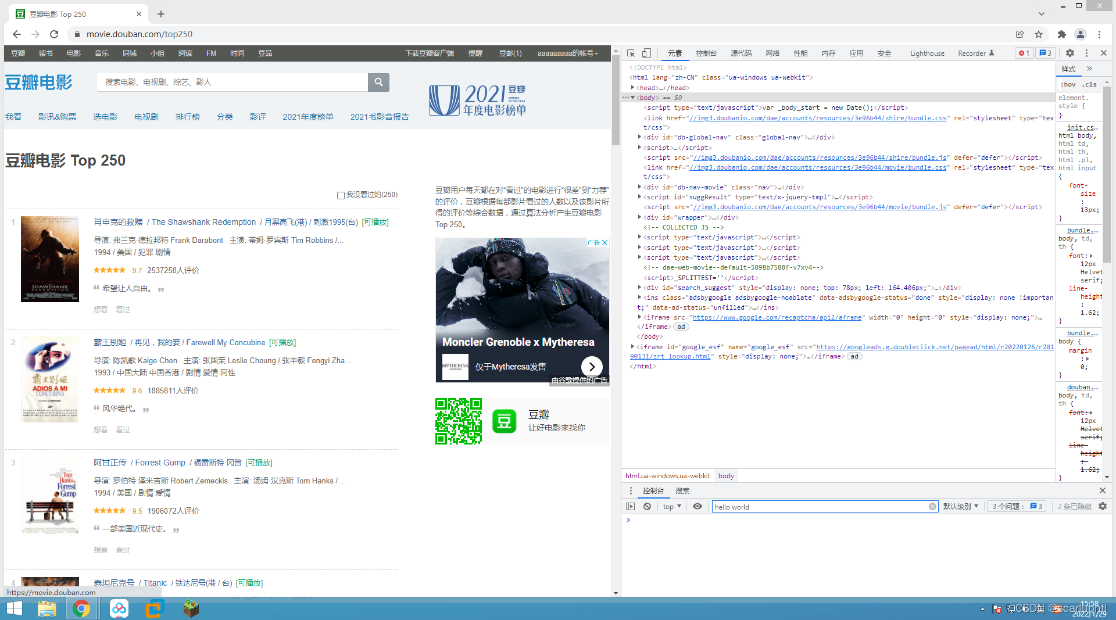Reload the Douban page
Viewport: 1116px width, 620px height.
pyautogui.click(x=54, y=34)
